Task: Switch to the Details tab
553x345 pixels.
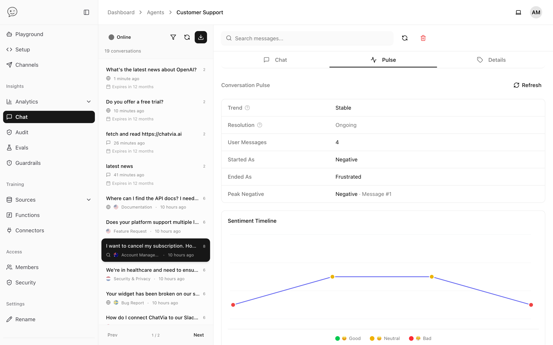Action: (x=491, y=60)
